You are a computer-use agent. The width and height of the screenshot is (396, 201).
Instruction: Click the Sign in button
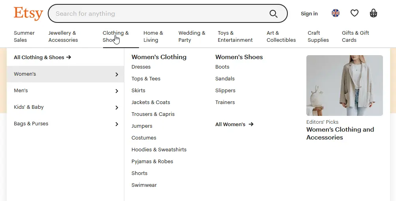[x=309, y=13]
